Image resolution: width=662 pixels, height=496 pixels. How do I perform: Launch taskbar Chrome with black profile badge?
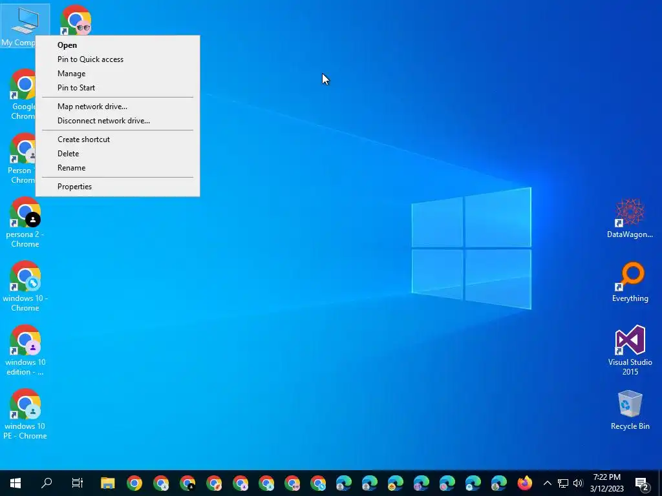[187, 483]
